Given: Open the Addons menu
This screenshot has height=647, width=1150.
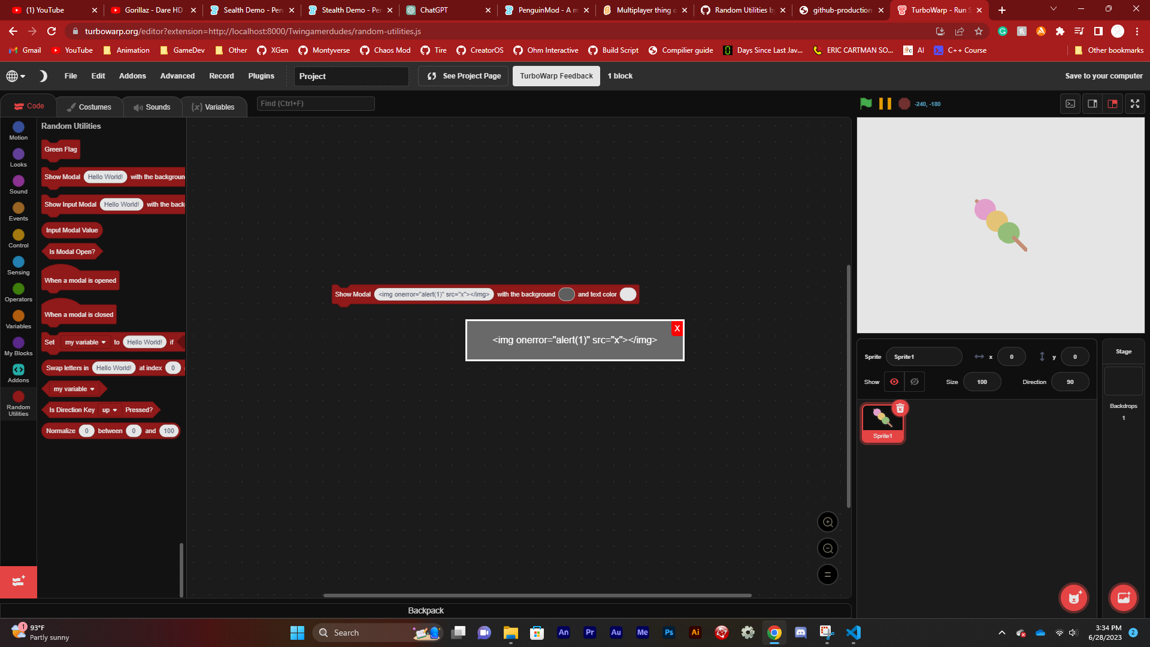Looking at the screenshot, I should click(132, 76).
